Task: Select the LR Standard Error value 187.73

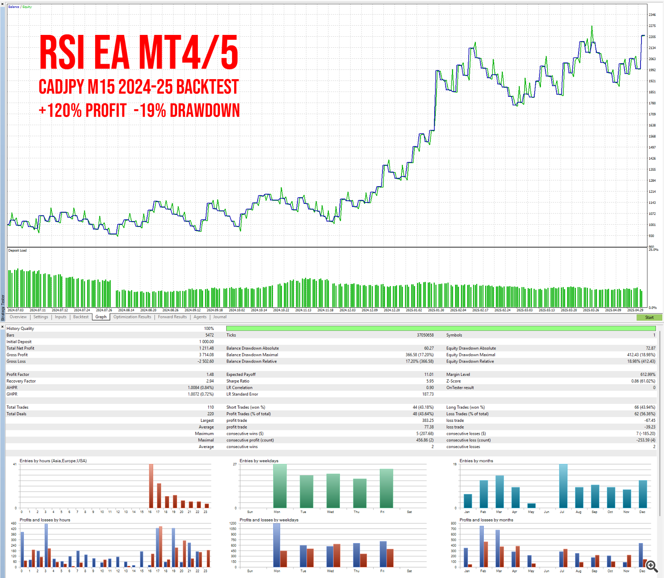Action: point(428,394)
